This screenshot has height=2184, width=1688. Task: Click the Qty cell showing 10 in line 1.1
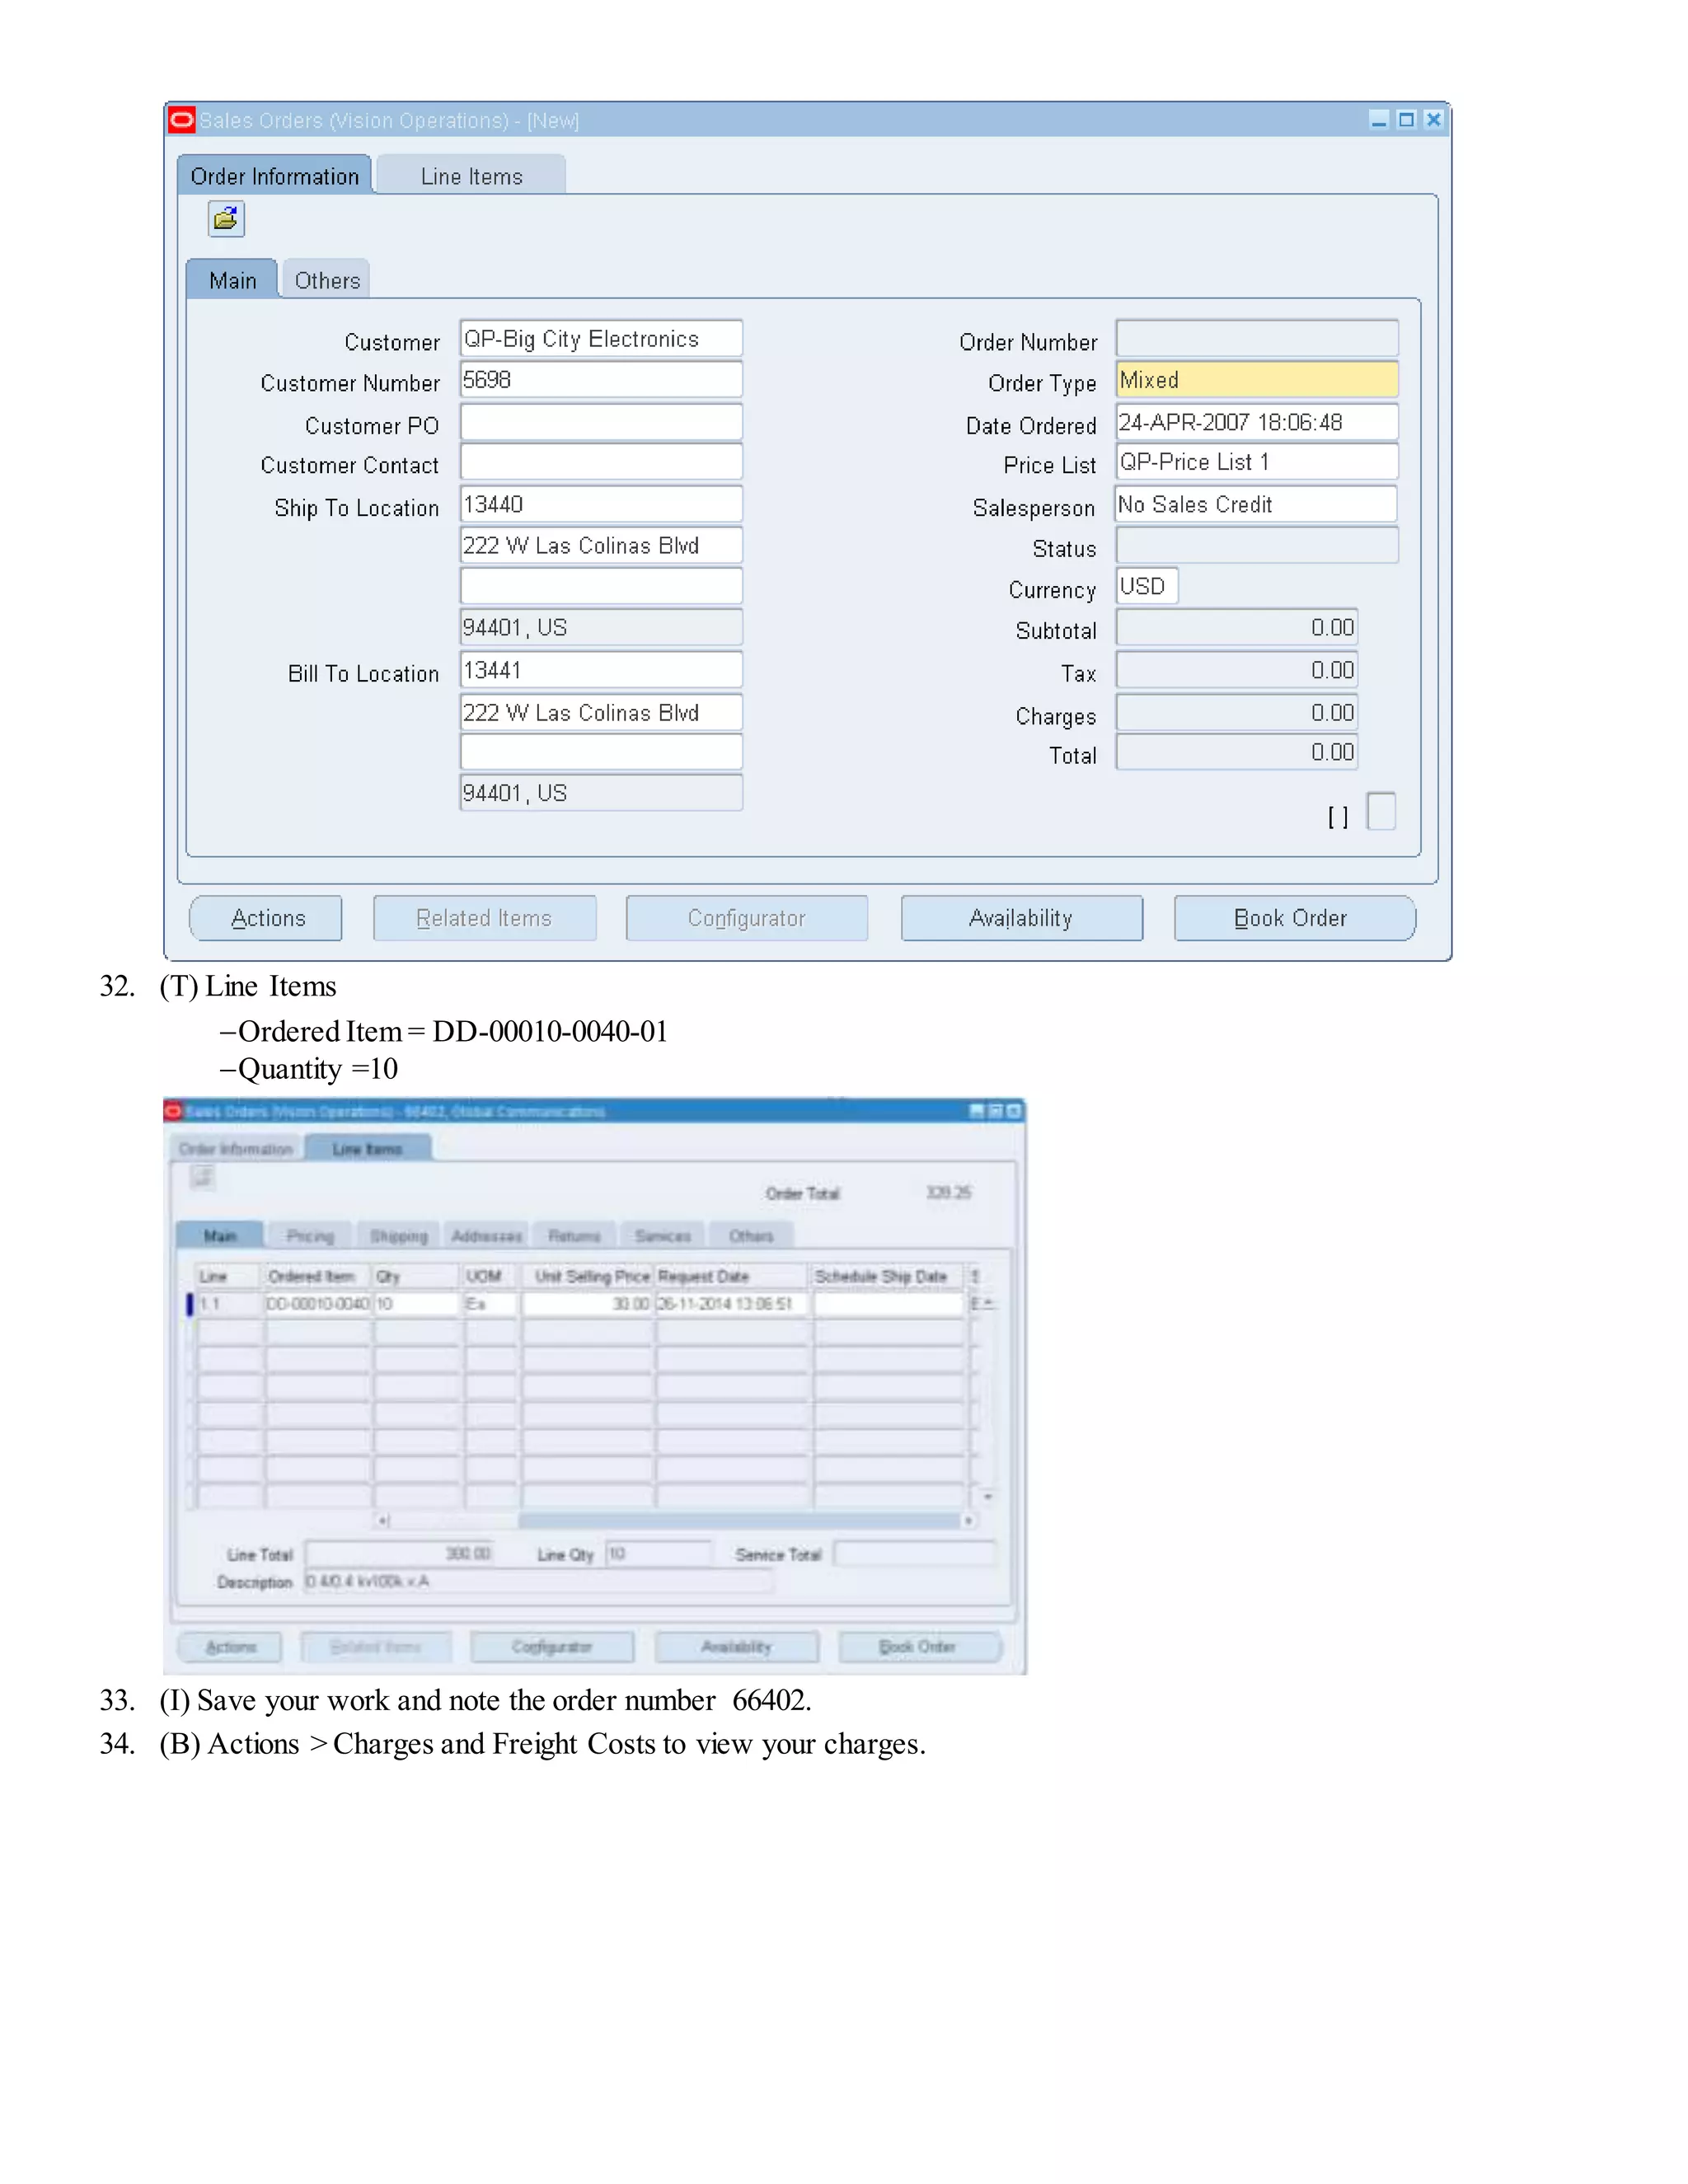point(417,1304)
